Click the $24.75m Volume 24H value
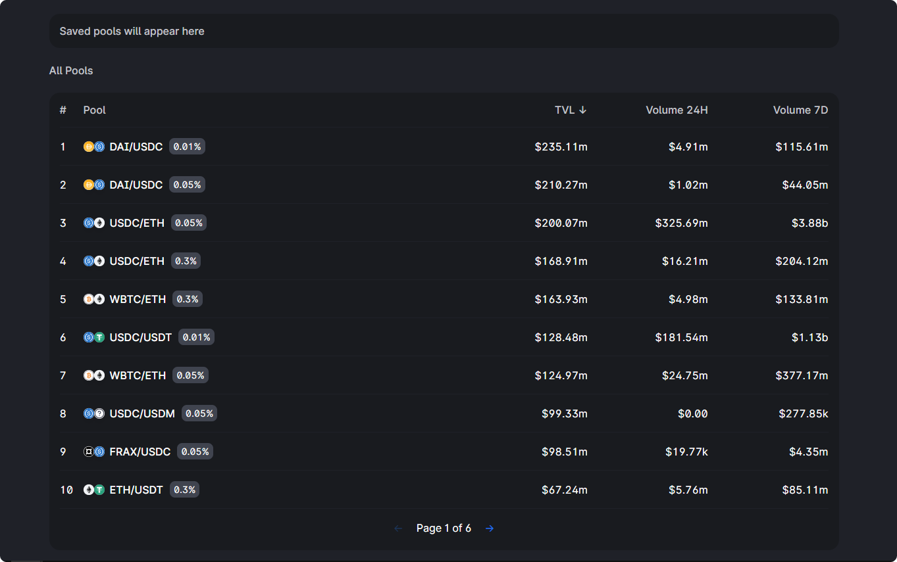The image size is (897, 562). 685,375
